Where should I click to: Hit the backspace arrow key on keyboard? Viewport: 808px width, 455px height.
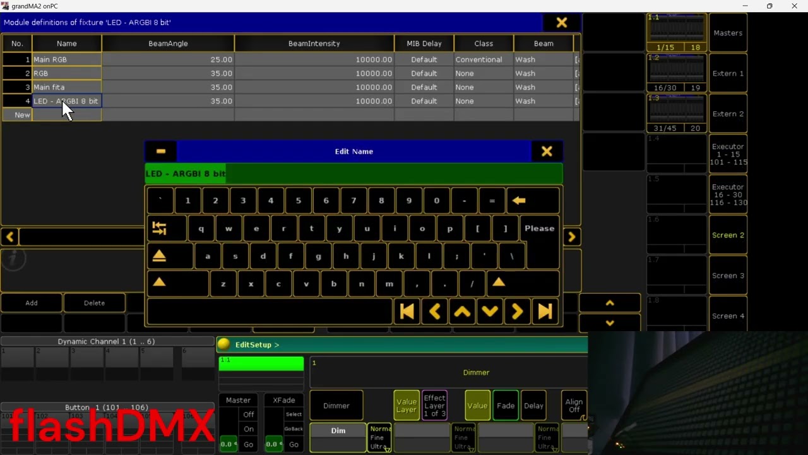pos(533,200)
